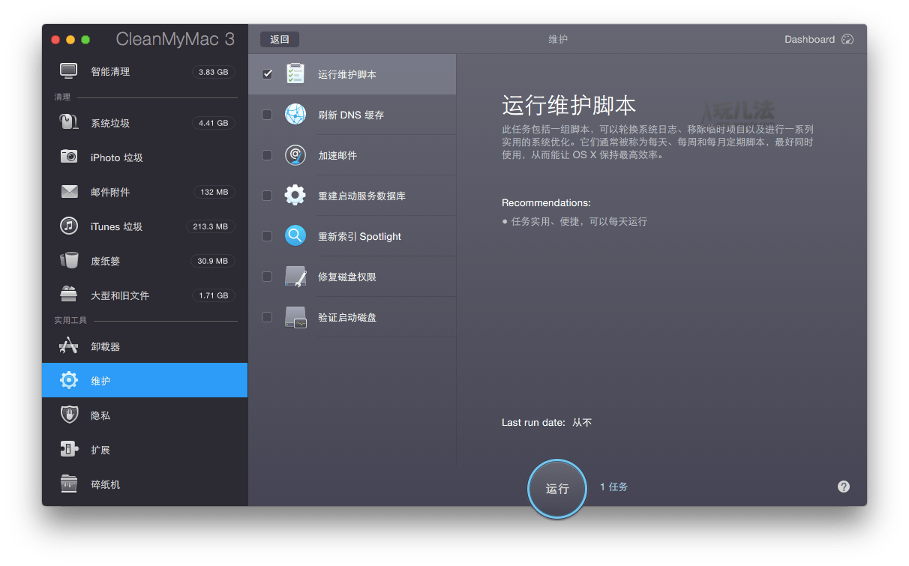
Task: Click the 废纸篓 trash bin icon
Action: (69, 260)
